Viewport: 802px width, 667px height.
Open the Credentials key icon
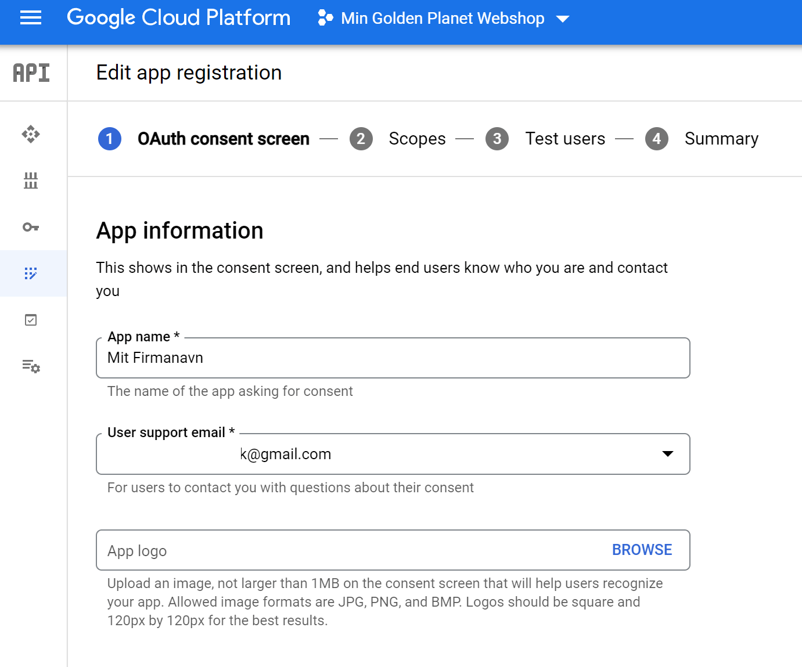pos(31,227)
